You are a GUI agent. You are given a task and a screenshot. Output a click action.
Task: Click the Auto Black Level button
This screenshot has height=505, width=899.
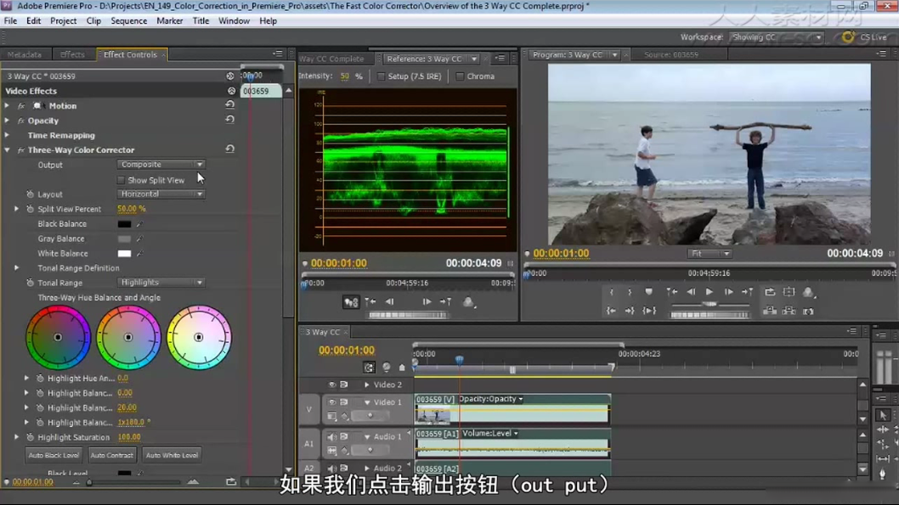pyautogui.click(x=54, y=455)
